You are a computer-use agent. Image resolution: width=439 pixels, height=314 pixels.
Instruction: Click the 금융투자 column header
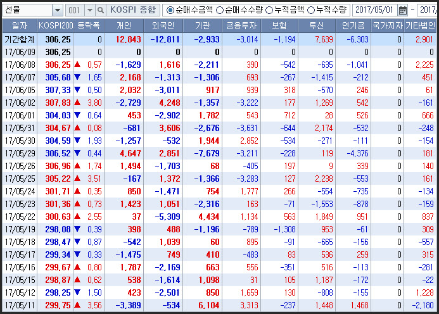point(241,26)
